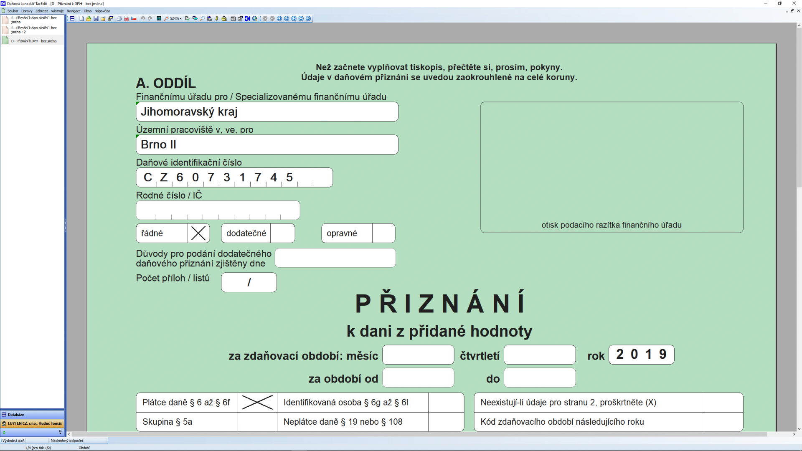802x451 pixels.
Task: Click the Brno II field
Action: point(267,144)
